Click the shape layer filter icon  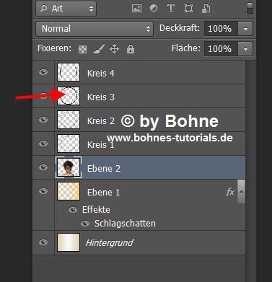point(188,9)
